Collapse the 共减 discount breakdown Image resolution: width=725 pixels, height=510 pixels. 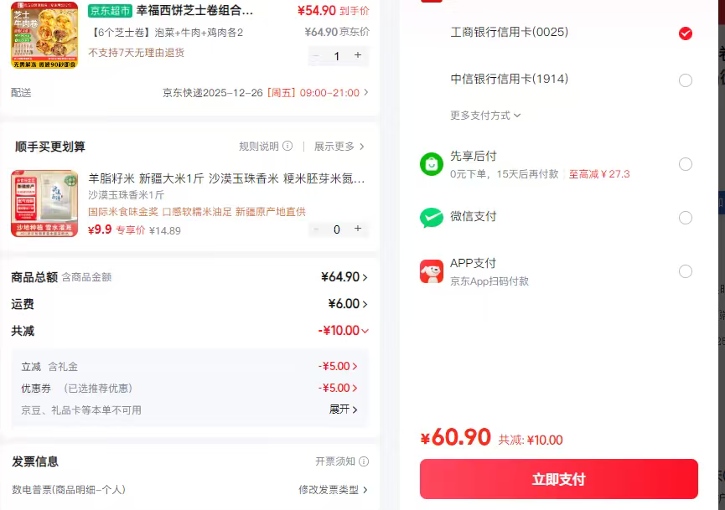point(365,331)
